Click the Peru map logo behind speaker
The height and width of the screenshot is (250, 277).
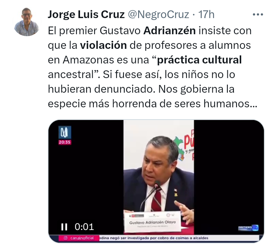(x=179, y=149)
